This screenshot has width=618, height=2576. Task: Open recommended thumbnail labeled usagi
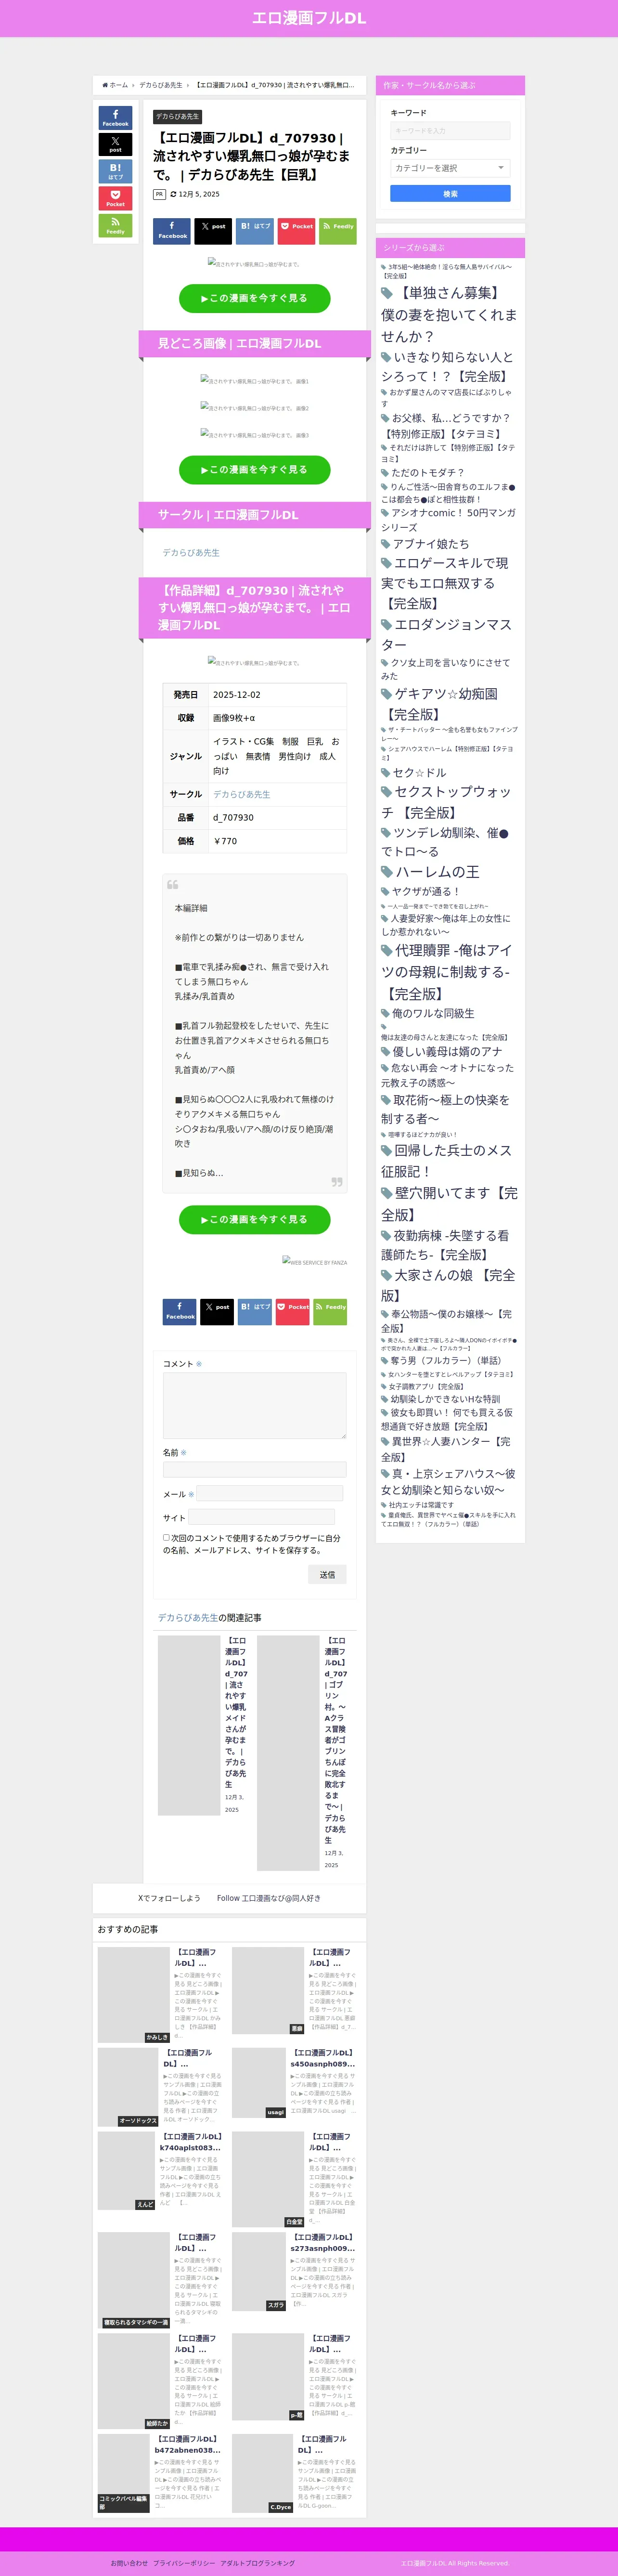pyautogui.click(x=259, y=2083)
